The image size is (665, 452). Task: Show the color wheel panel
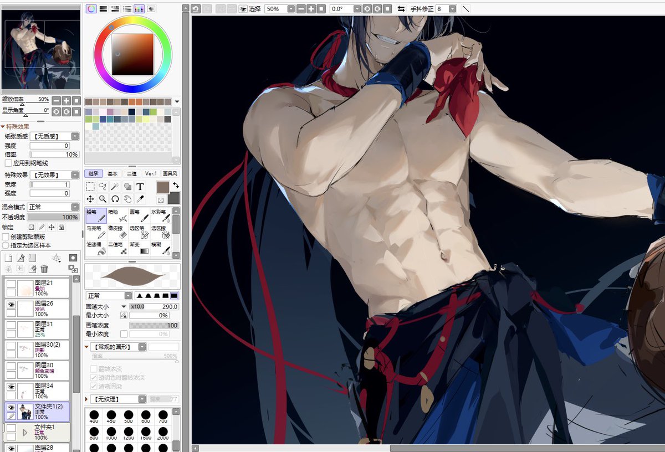pos(91,9)
